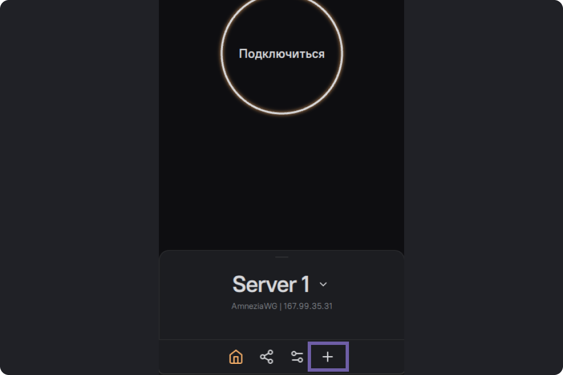The image size is (563, 375).
Task: Click the plus icon to add server
Action: point(328,357)
